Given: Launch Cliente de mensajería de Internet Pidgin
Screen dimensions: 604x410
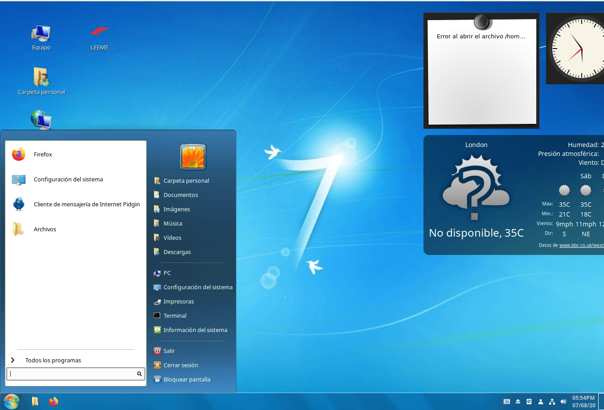Looking at the screenshot, I should [x=76, y=204].
